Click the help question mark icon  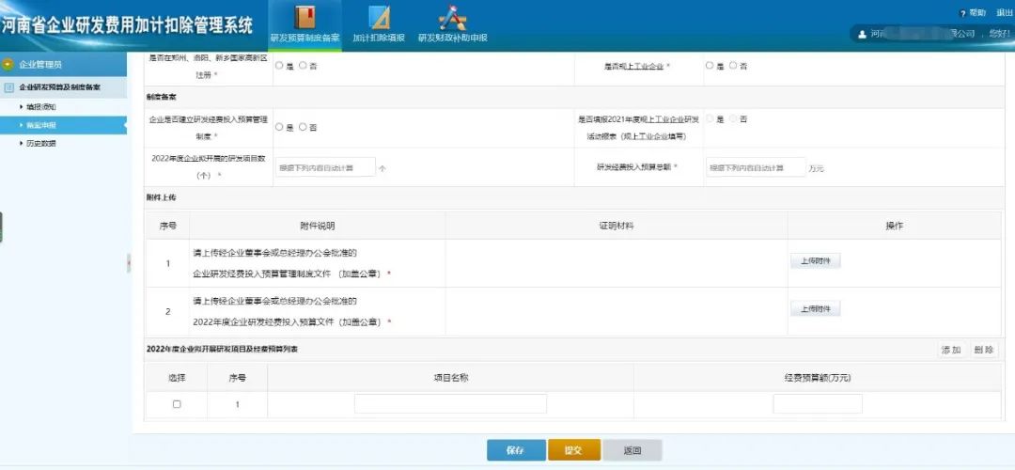(963, 13)
